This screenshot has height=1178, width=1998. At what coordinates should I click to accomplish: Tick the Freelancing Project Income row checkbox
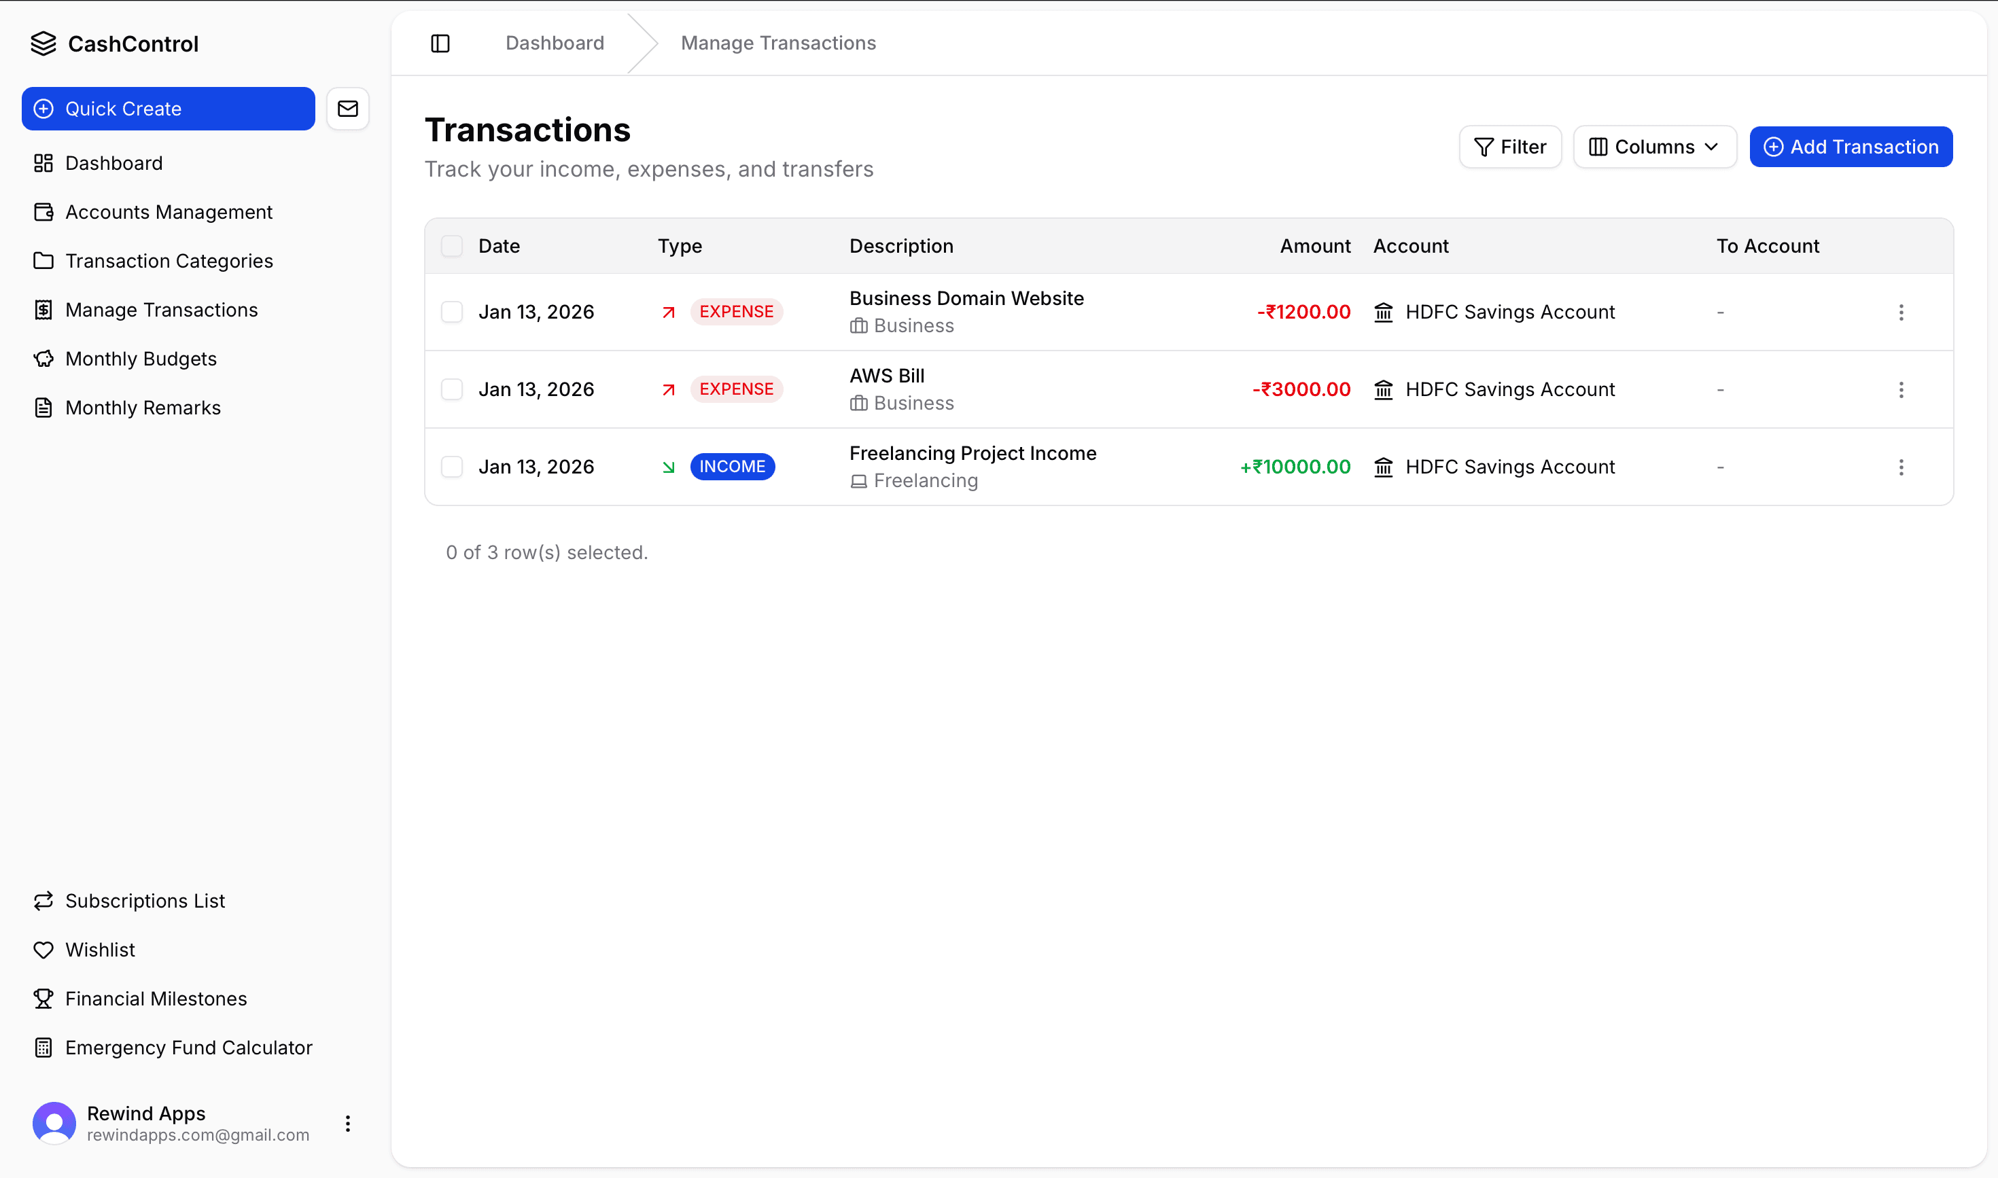point(452,467)
